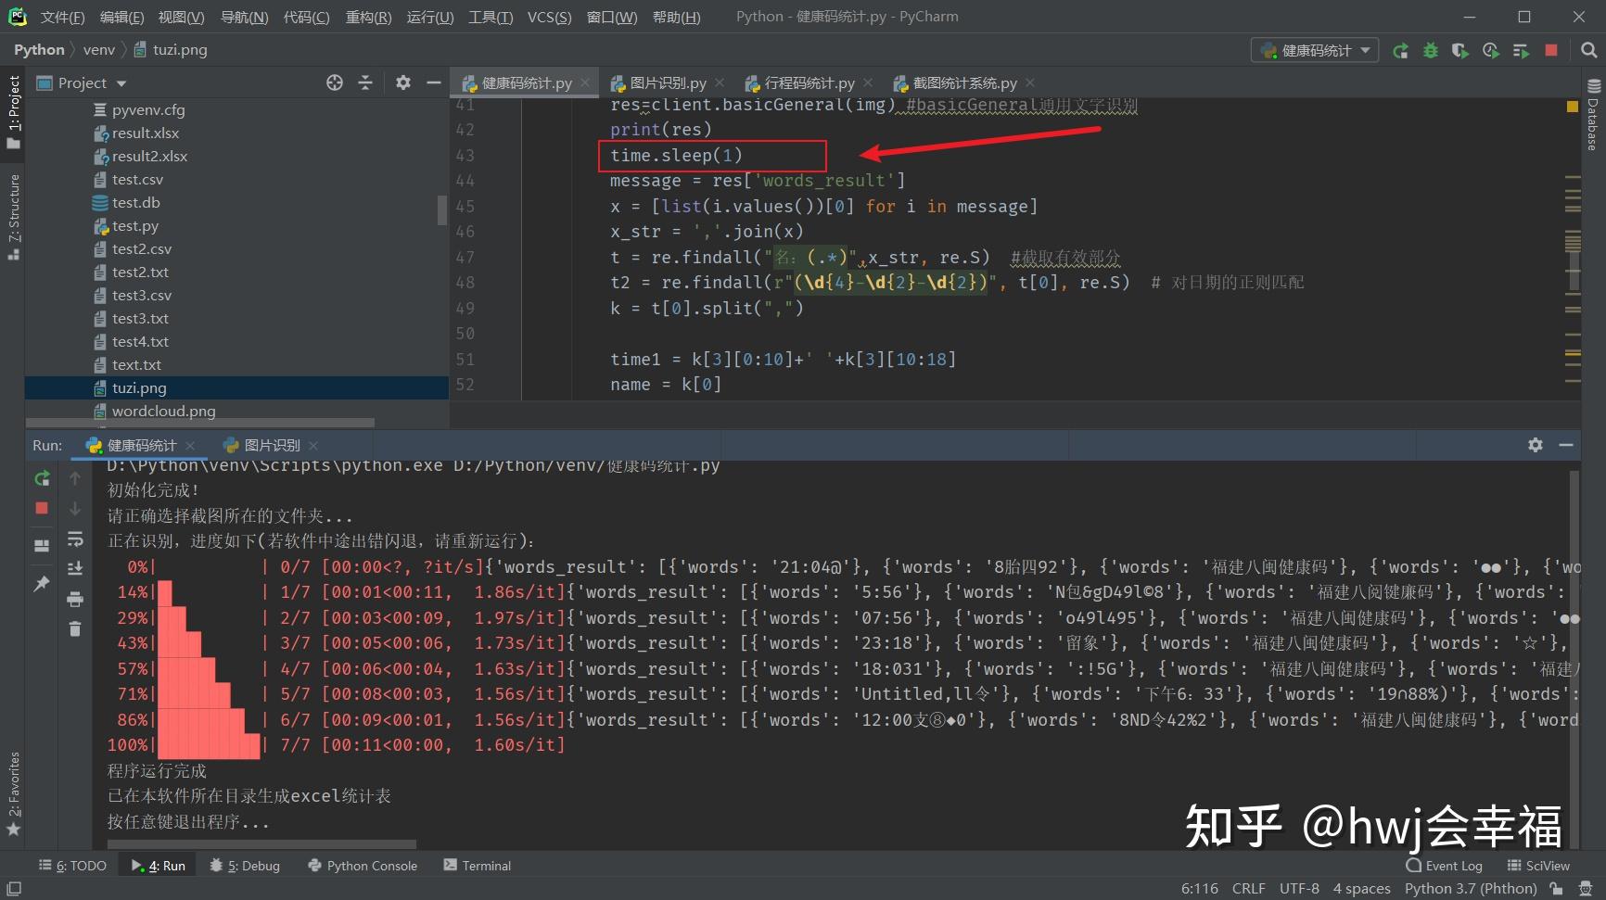
Task: Start debugging with the bug icon
Action: point(1431,50)
